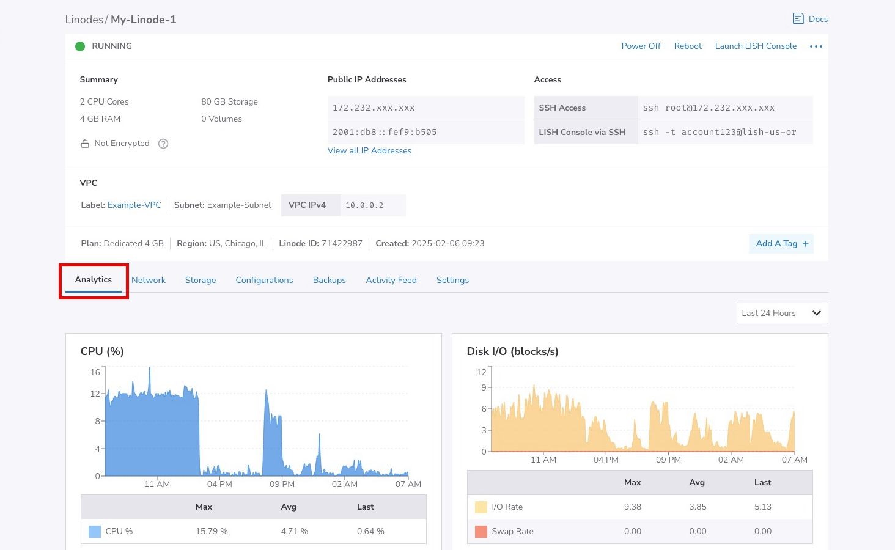This screenshot has width=895, height=550.
Task: Open the Storage tab
Action: point(201,280)
